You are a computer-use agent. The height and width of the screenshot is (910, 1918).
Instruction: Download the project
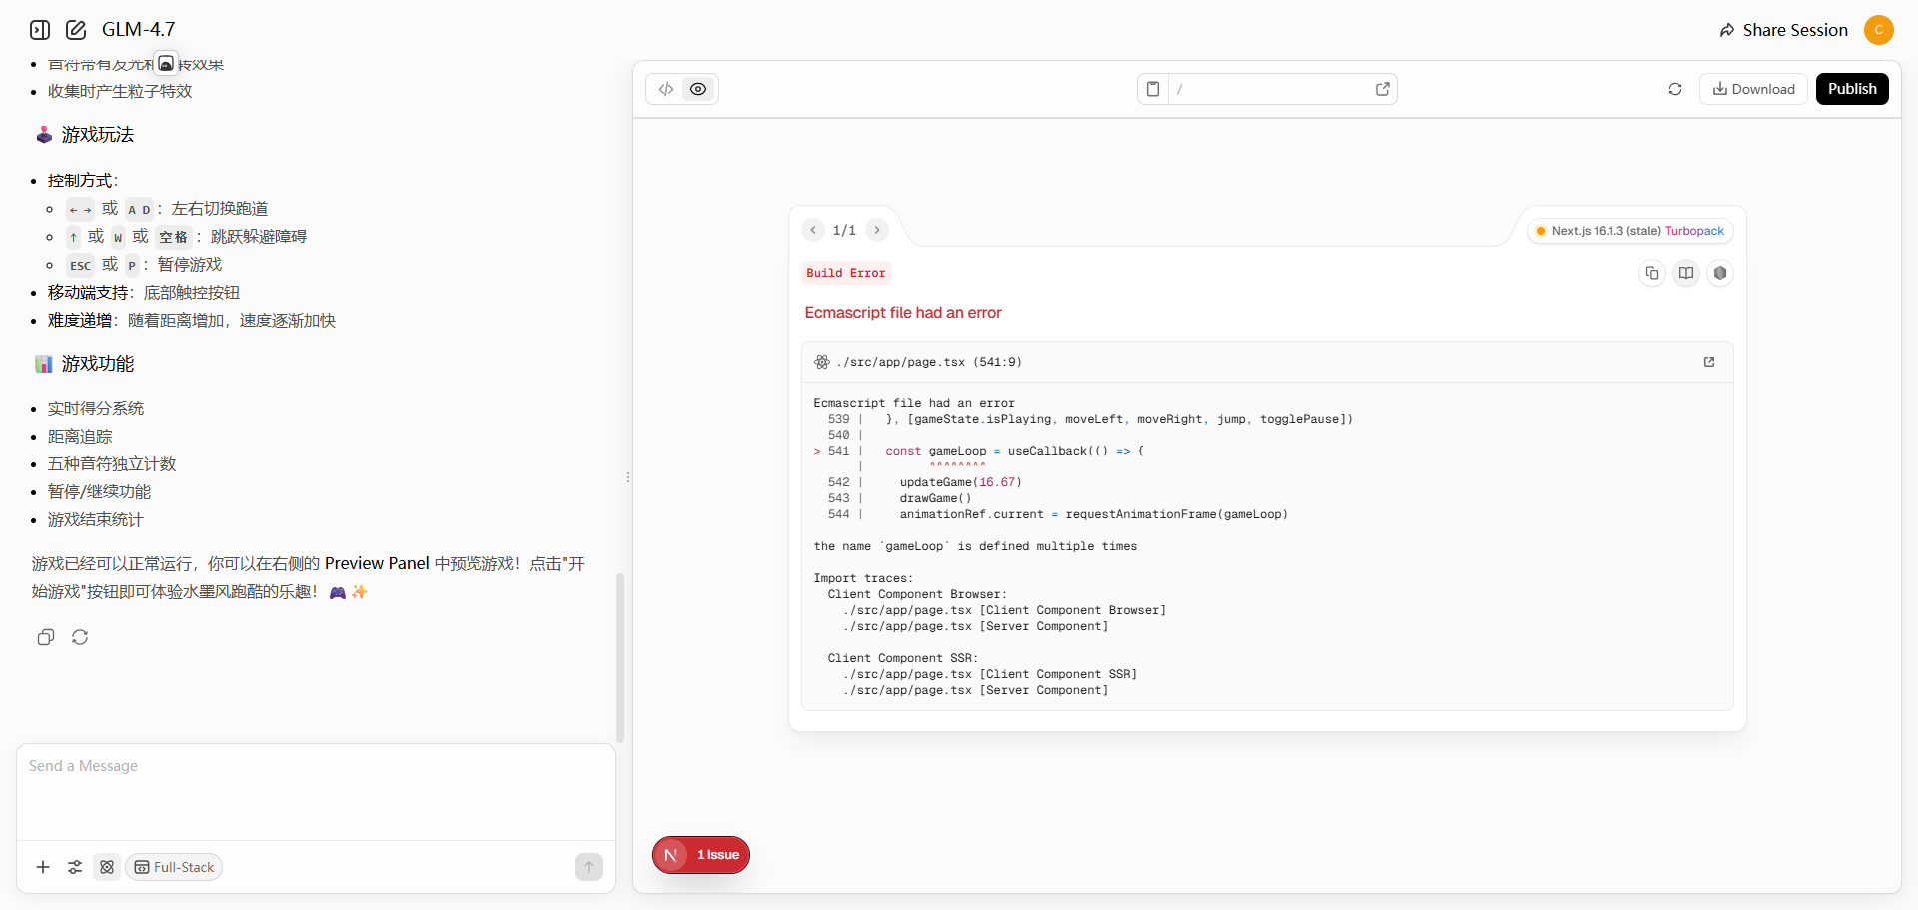pyautogui.click(x=1753, y=89)
